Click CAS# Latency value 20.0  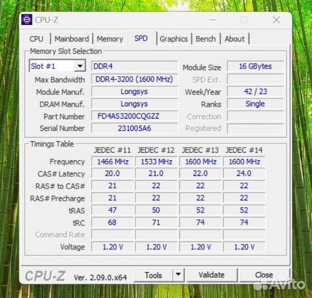pyautogui.click(x=113, y=173)
